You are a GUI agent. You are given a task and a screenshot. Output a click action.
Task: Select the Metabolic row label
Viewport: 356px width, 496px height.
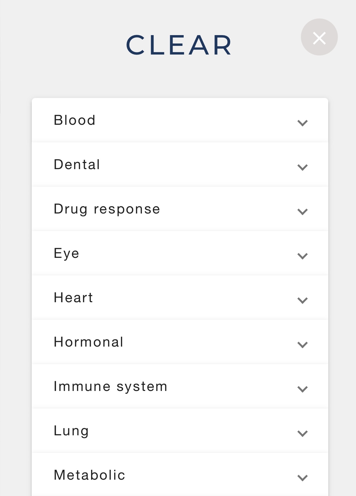point(90,475)
